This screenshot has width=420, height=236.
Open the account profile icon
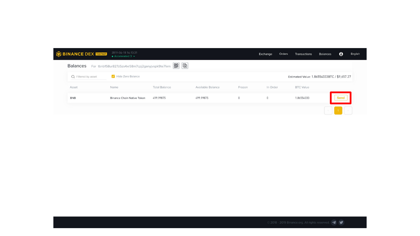click(341, 54)
